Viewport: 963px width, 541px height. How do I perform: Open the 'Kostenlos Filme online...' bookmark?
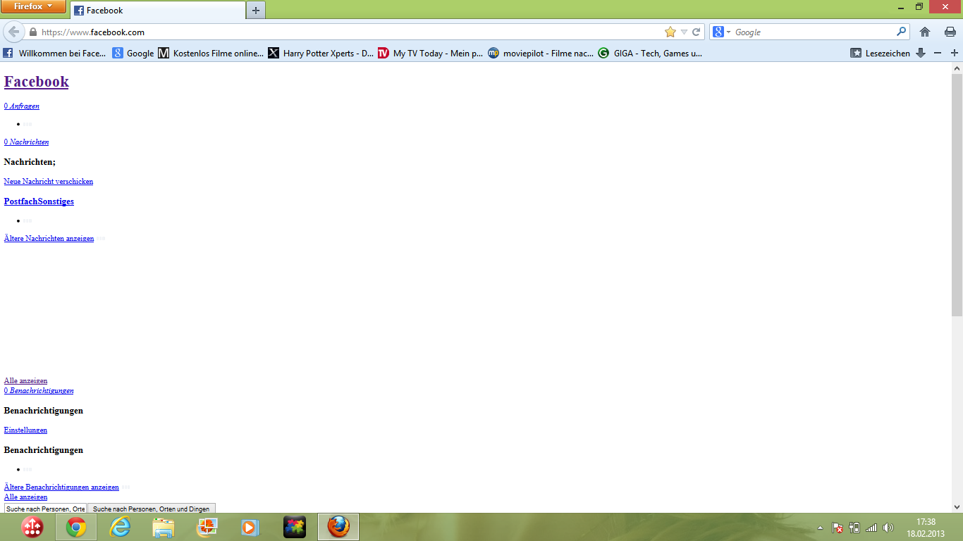point(211,53)
